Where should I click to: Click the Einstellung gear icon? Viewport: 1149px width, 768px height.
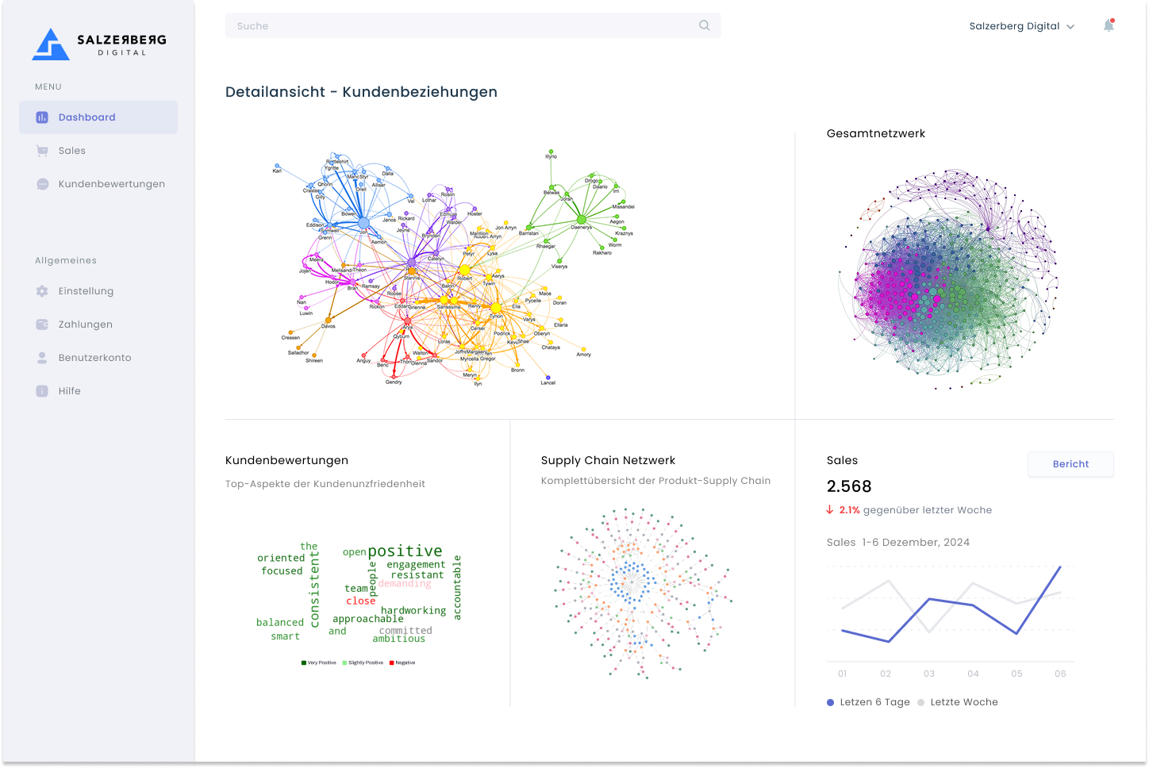(x=42, y=291)
